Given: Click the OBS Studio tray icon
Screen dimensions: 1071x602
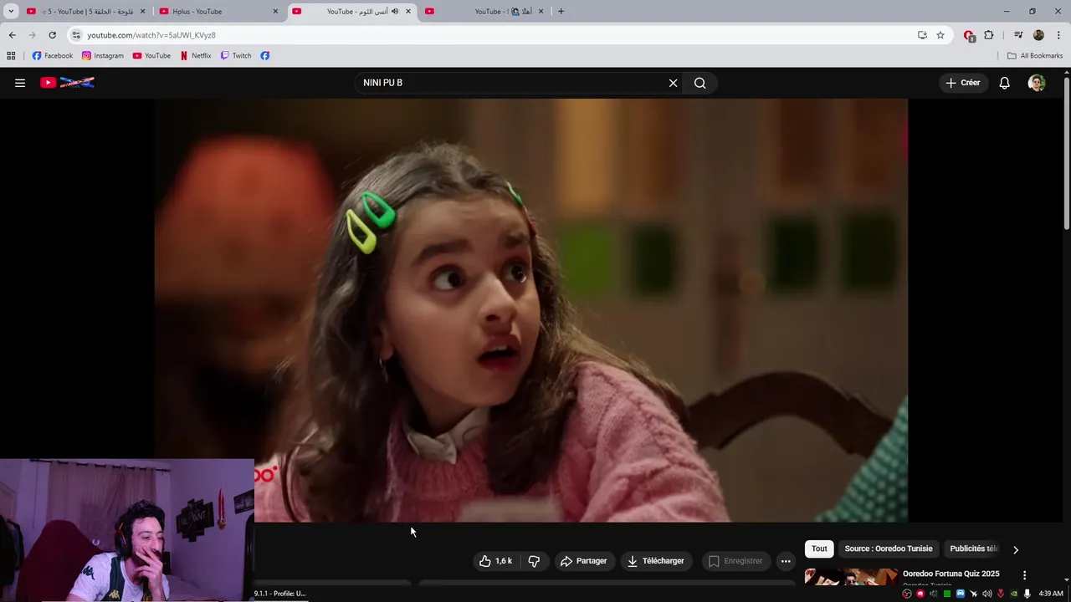Looking at the screenshot, I should click(907, 594).
